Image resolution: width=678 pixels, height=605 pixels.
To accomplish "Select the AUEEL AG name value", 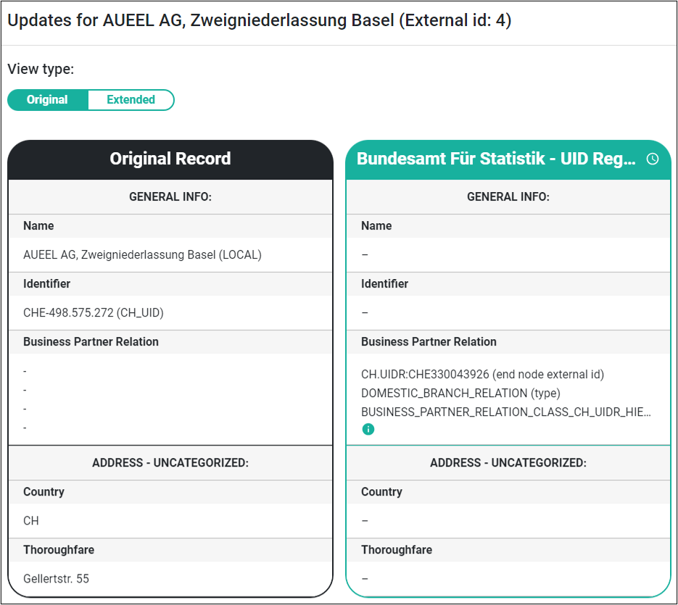I will point(142,254).
